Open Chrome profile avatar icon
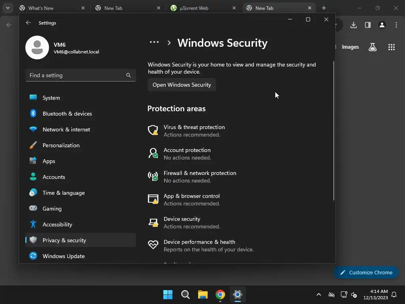 (x=382, y=25)
